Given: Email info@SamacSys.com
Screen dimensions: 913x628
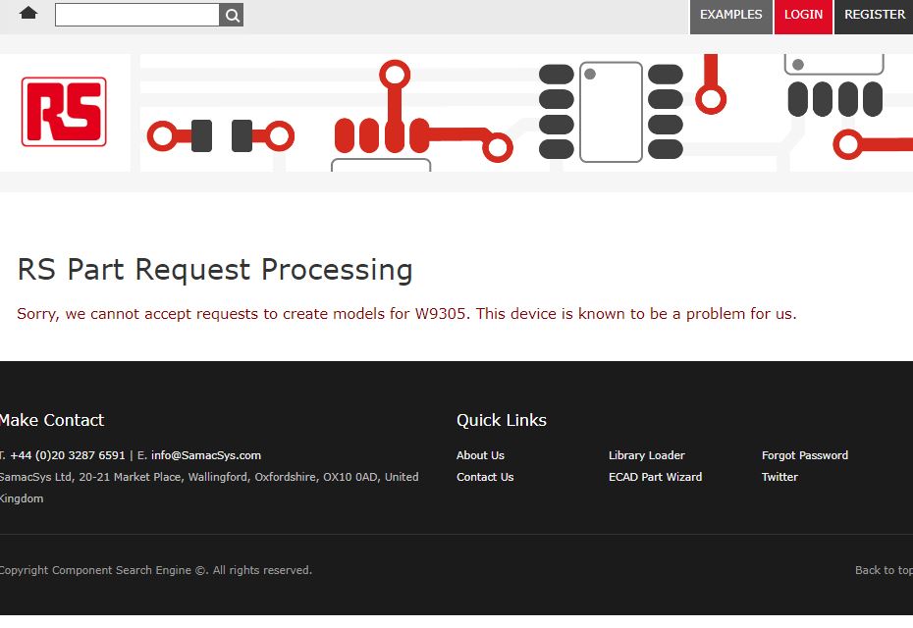Looking at the screenshot, I should coord(206,455).
